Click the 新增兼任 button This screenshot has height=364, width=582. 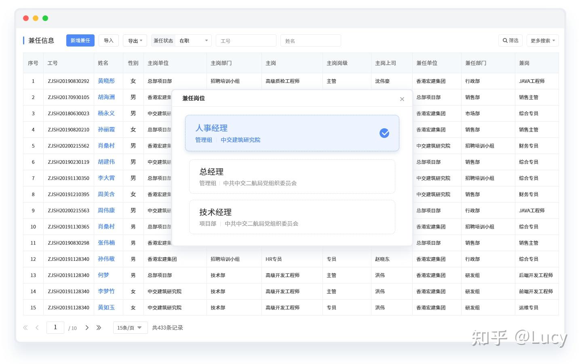tap(80, 40)
